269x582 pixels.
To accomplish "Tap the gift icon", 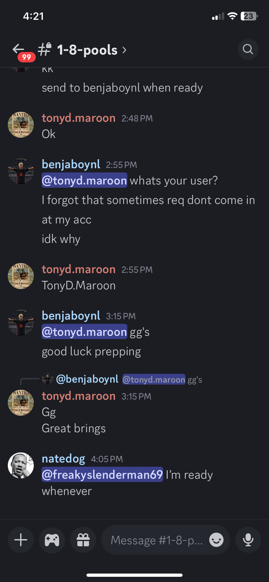I will 83,540.
